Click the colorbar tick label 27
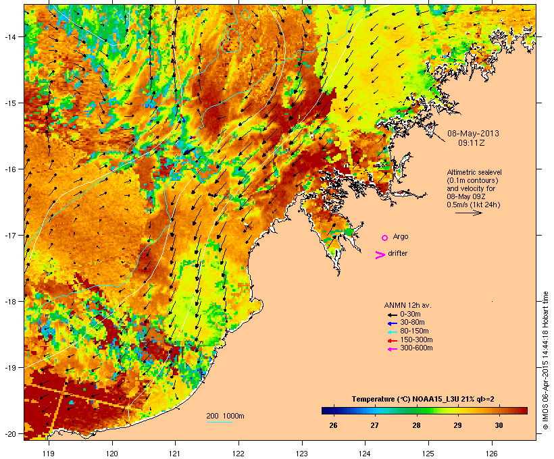 click(374, 425)
